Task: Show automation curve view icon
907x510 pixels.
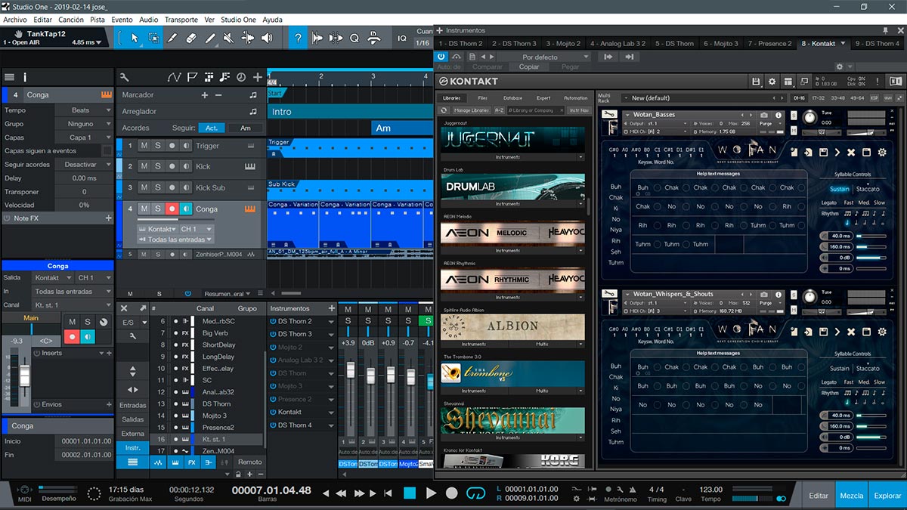Action: point(175,77)
